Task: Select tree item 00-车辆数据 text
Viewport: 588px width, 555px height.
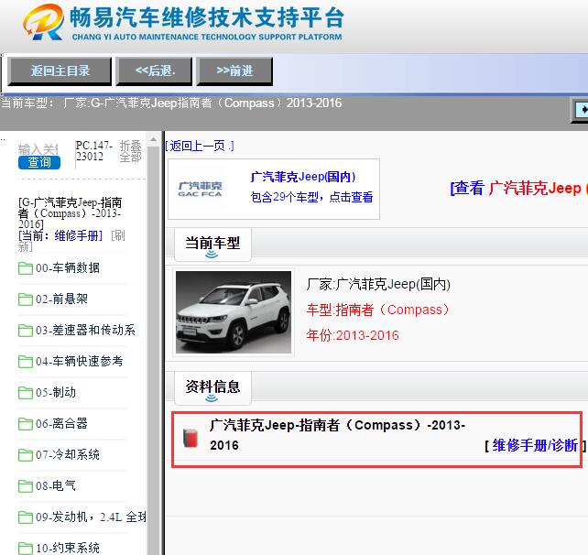Action: click(x=68, y=267)
